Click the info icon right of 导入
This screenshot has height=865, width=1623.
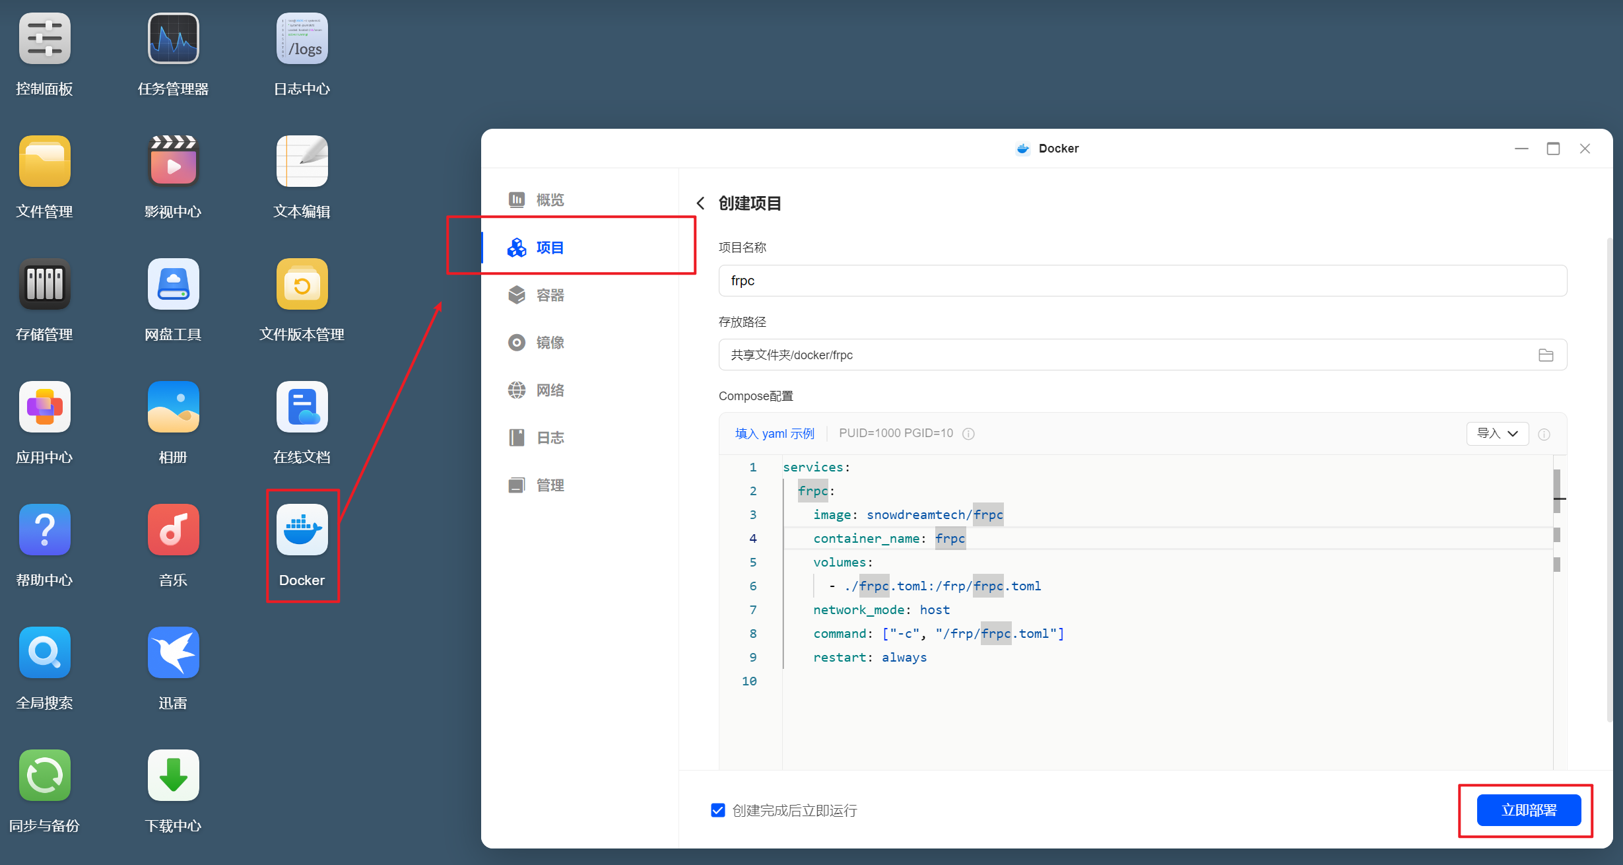point(1544,434)
